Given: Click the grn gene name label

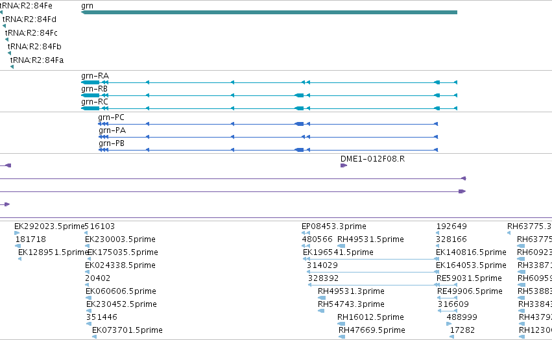Looking at the screenshot, I should tap(88, 6).
